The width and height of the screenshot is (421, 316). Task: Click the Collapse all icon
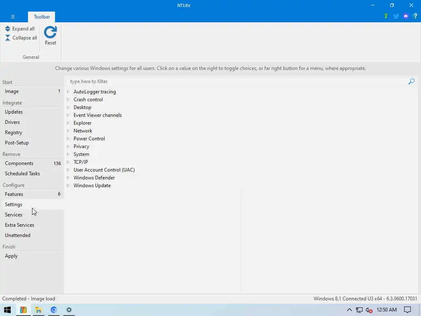[7, 38]
